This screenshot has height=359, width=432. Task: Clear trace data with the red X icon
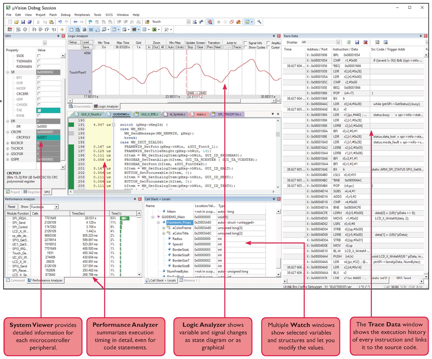364,42
